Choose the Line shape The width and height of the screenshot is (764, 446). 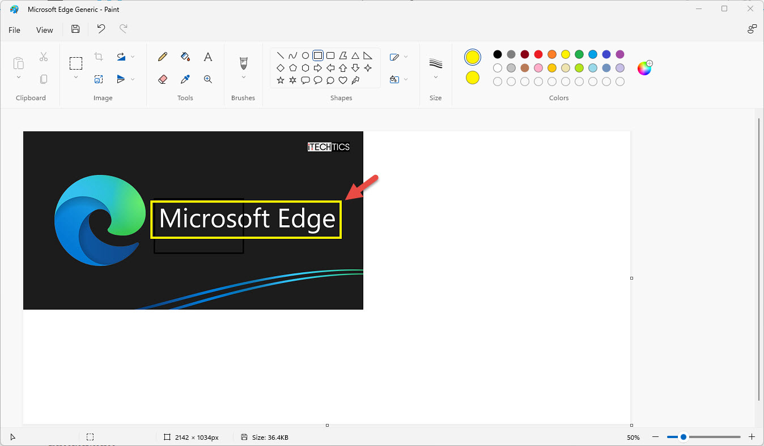tap(281, 55)
